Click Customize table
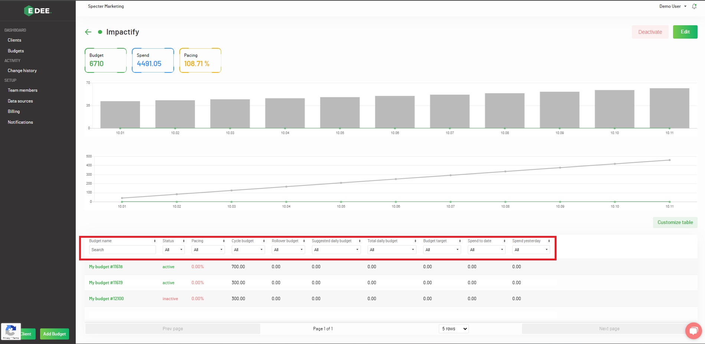The height and width of the screenshot is (344, 705). [x=675, y=223]
